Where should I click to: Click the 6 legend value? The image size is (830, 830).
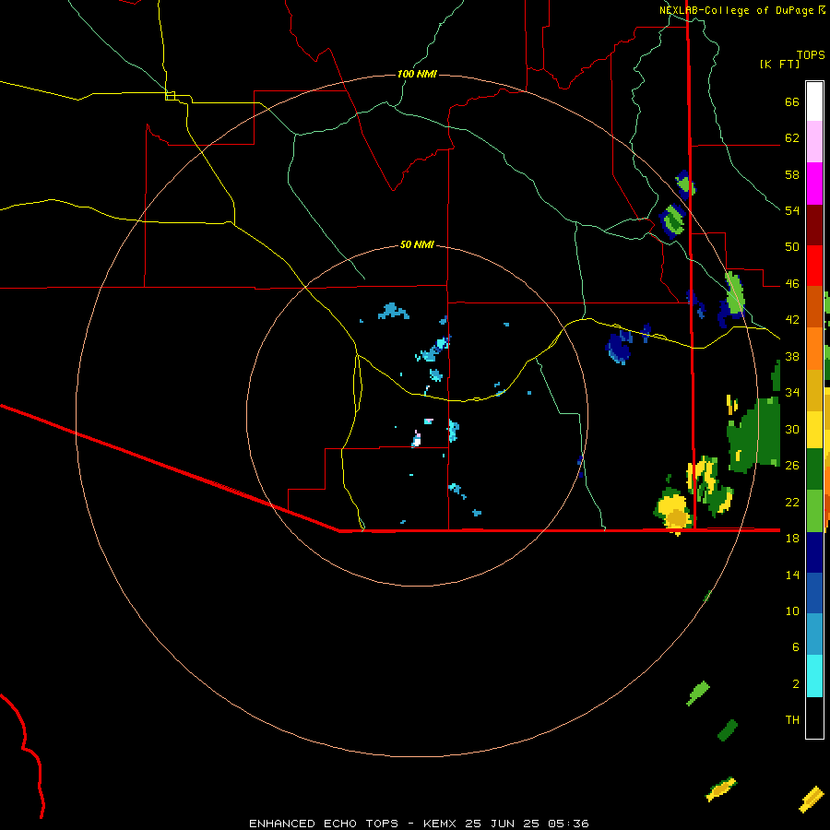(796, 647)
